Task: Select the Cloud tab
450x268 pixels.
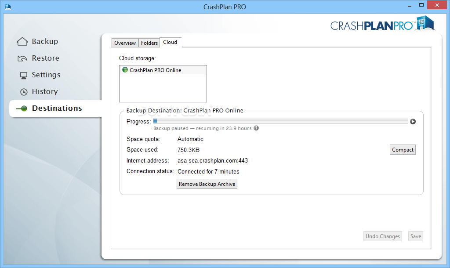Action: coord(170,42)
